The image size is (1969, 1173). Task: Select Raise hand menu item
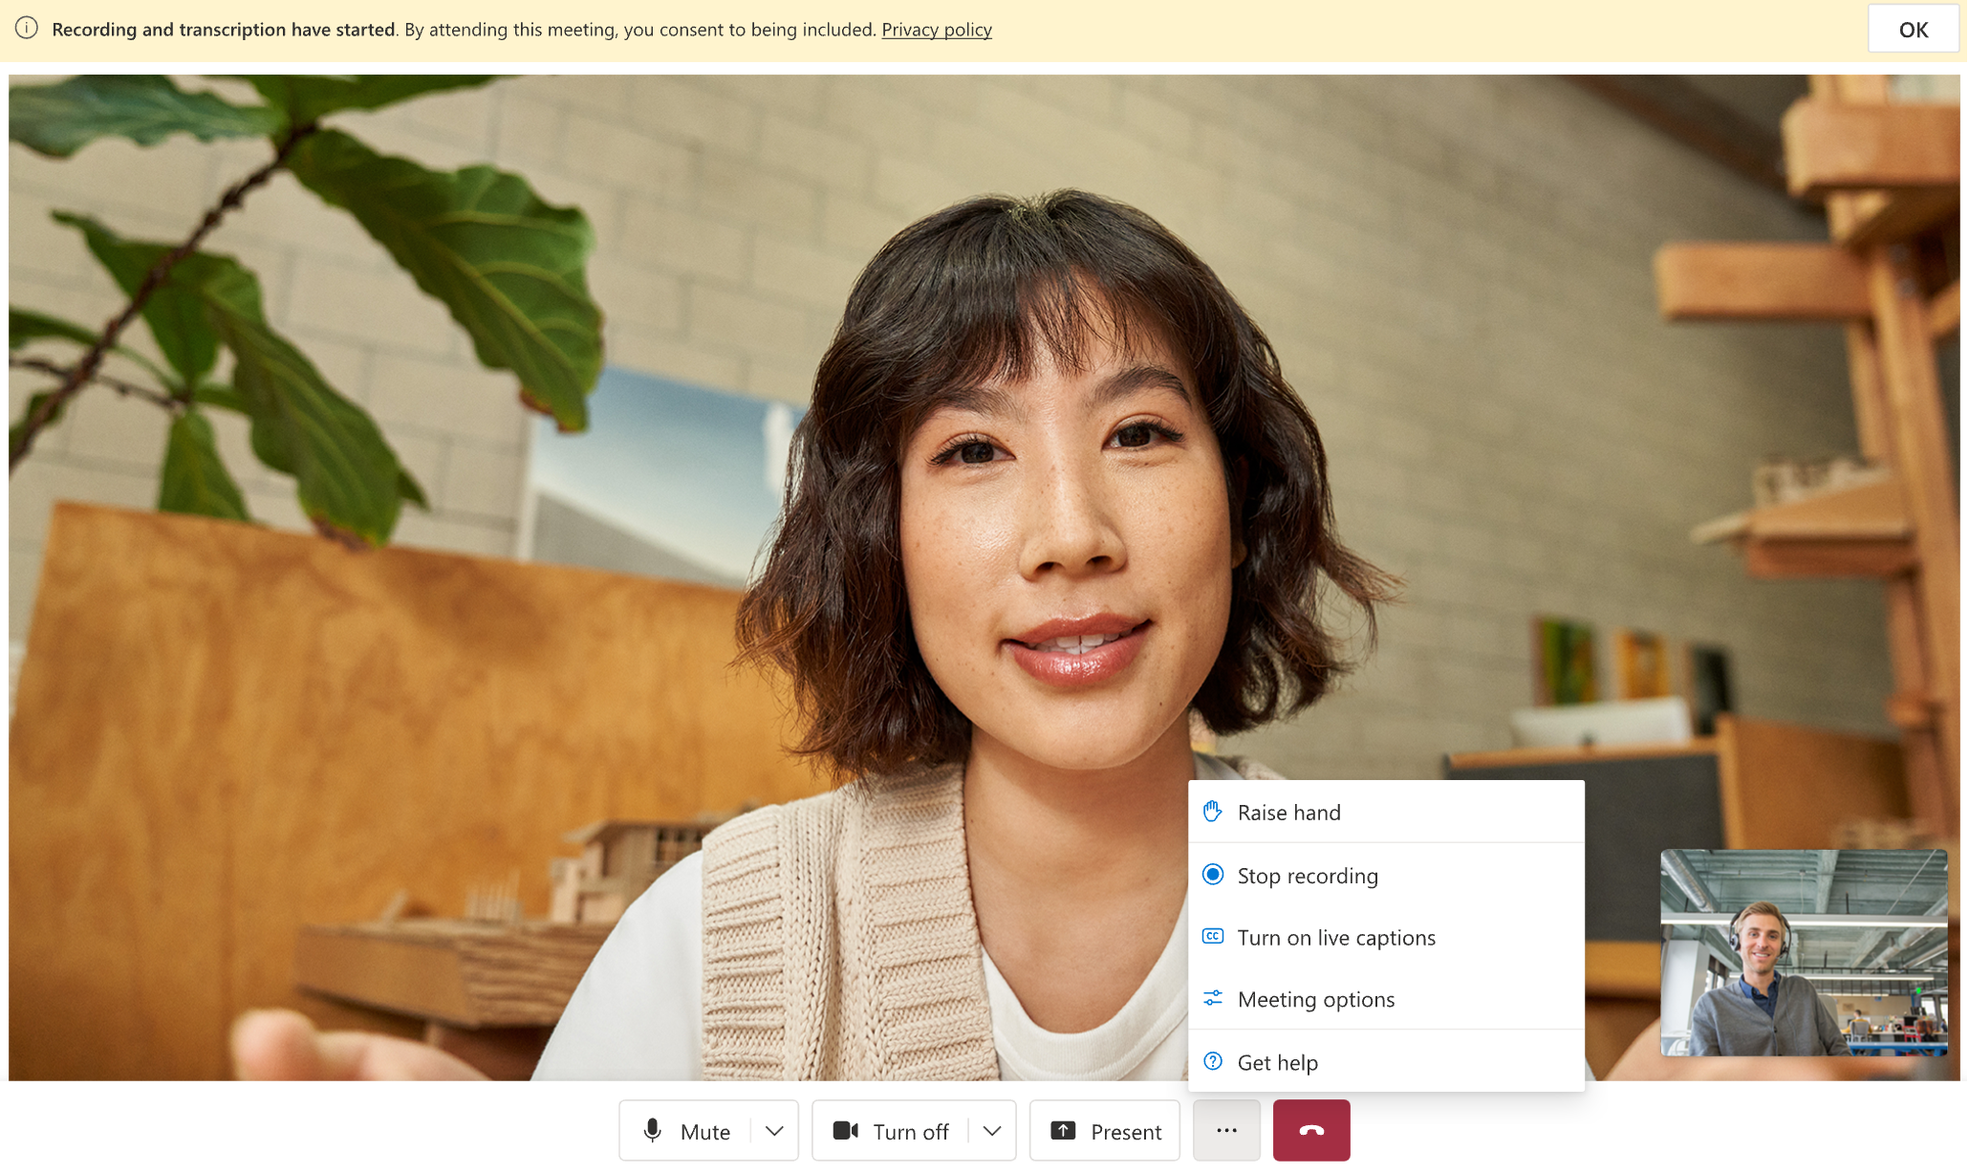click(1386, 812)
